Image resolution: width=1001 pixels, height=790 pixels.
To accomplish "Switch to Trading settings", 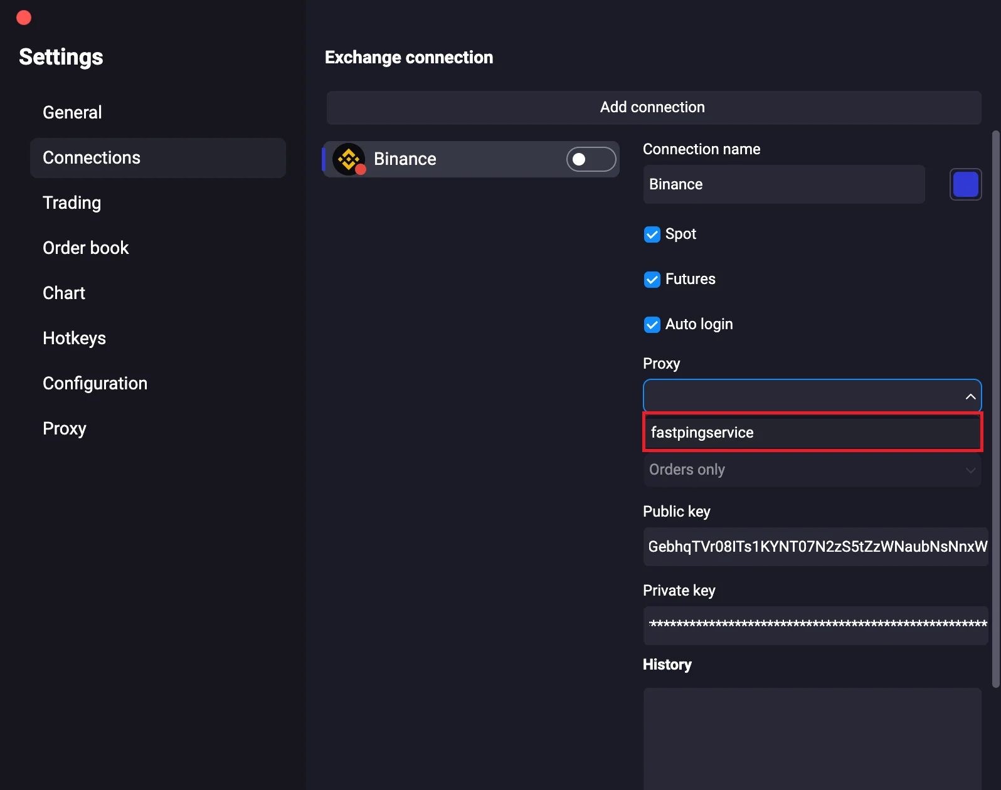I will tap(71, 203).
